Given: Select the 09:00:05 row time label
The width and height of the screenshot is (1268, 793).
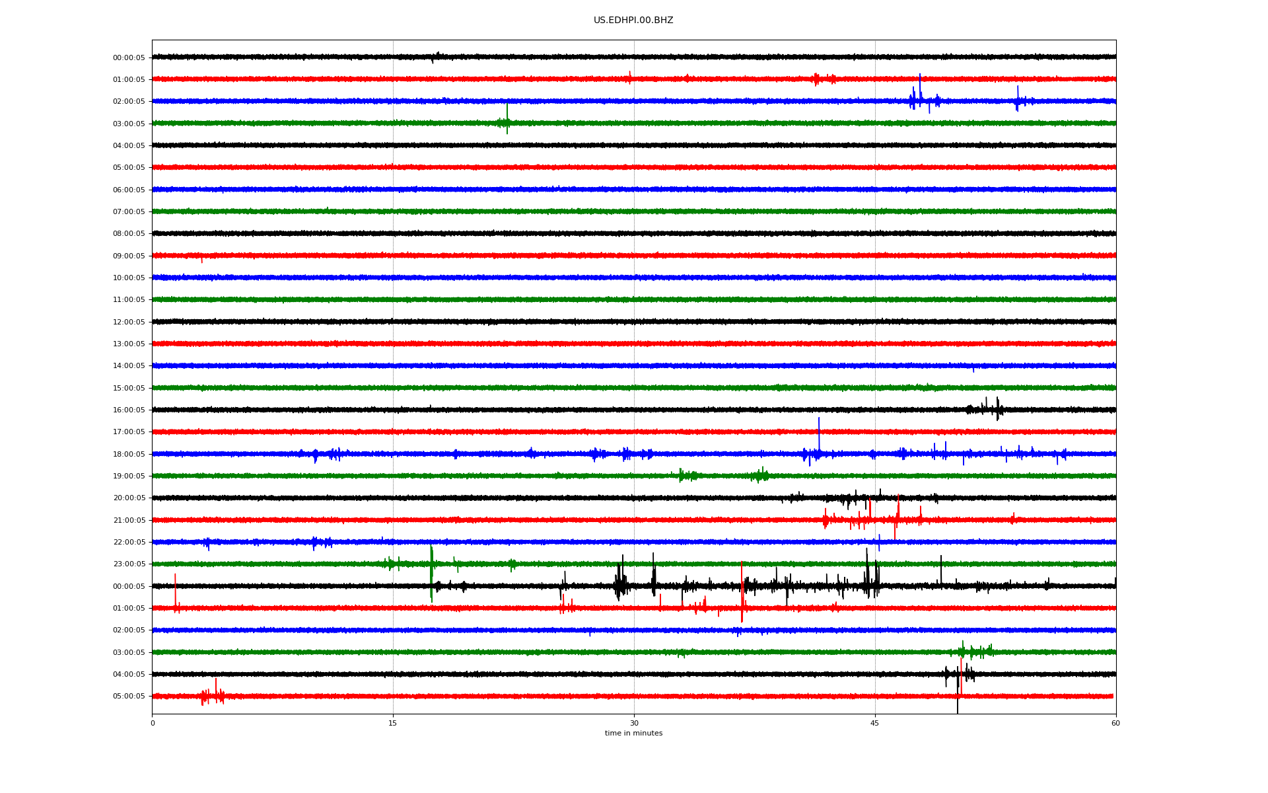Looking at the screenshot, I should click(129, 256).
